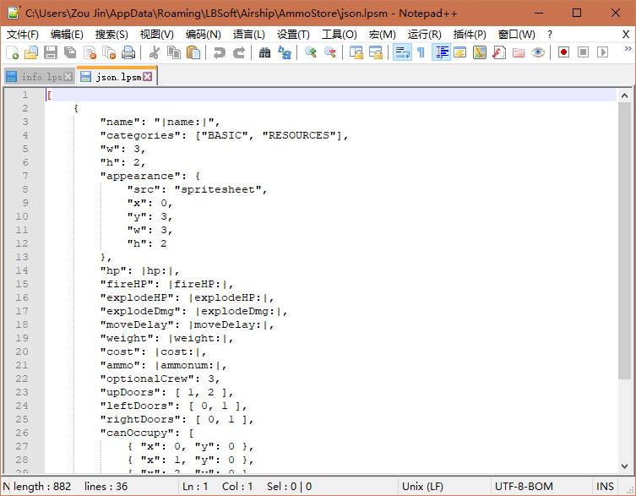Image resolution: width=636 pixels, height=496 pixels.
Task: Undo the last edit
Action: (219, 52)
